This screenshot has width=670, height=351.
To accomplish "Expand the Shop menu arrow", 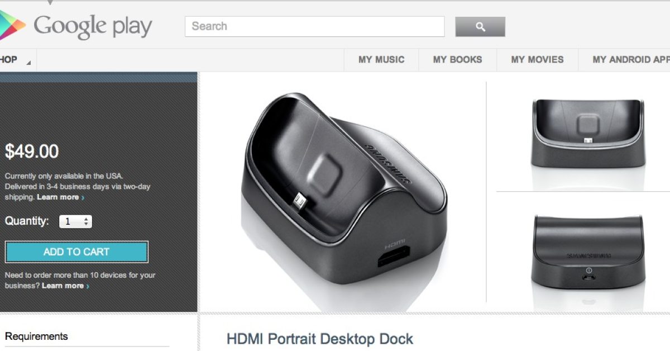I will (x=28, y=63).
